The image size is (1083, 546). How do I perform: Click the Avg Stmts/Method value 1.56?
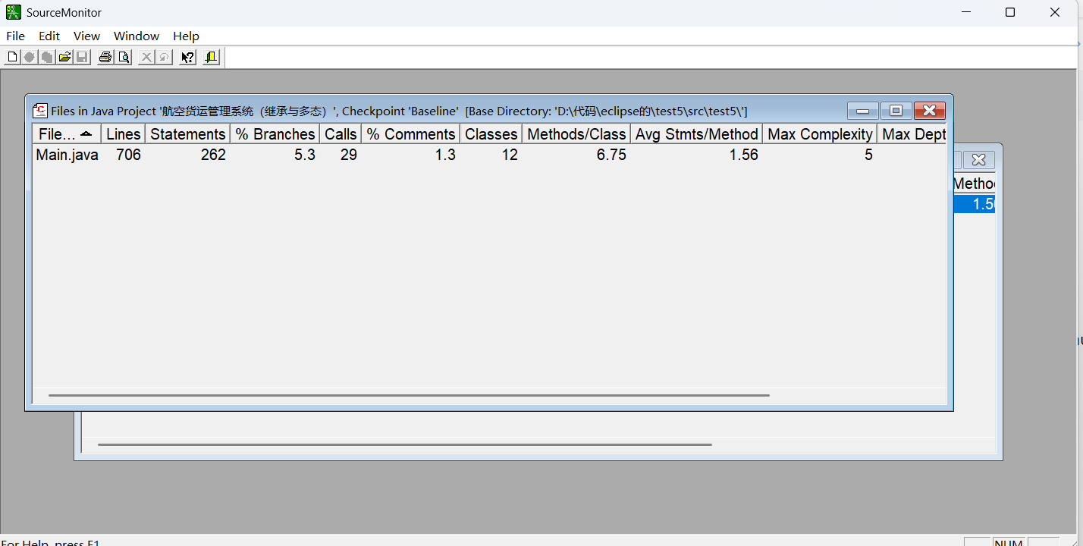pyautogui.click(x=743, y=155)
